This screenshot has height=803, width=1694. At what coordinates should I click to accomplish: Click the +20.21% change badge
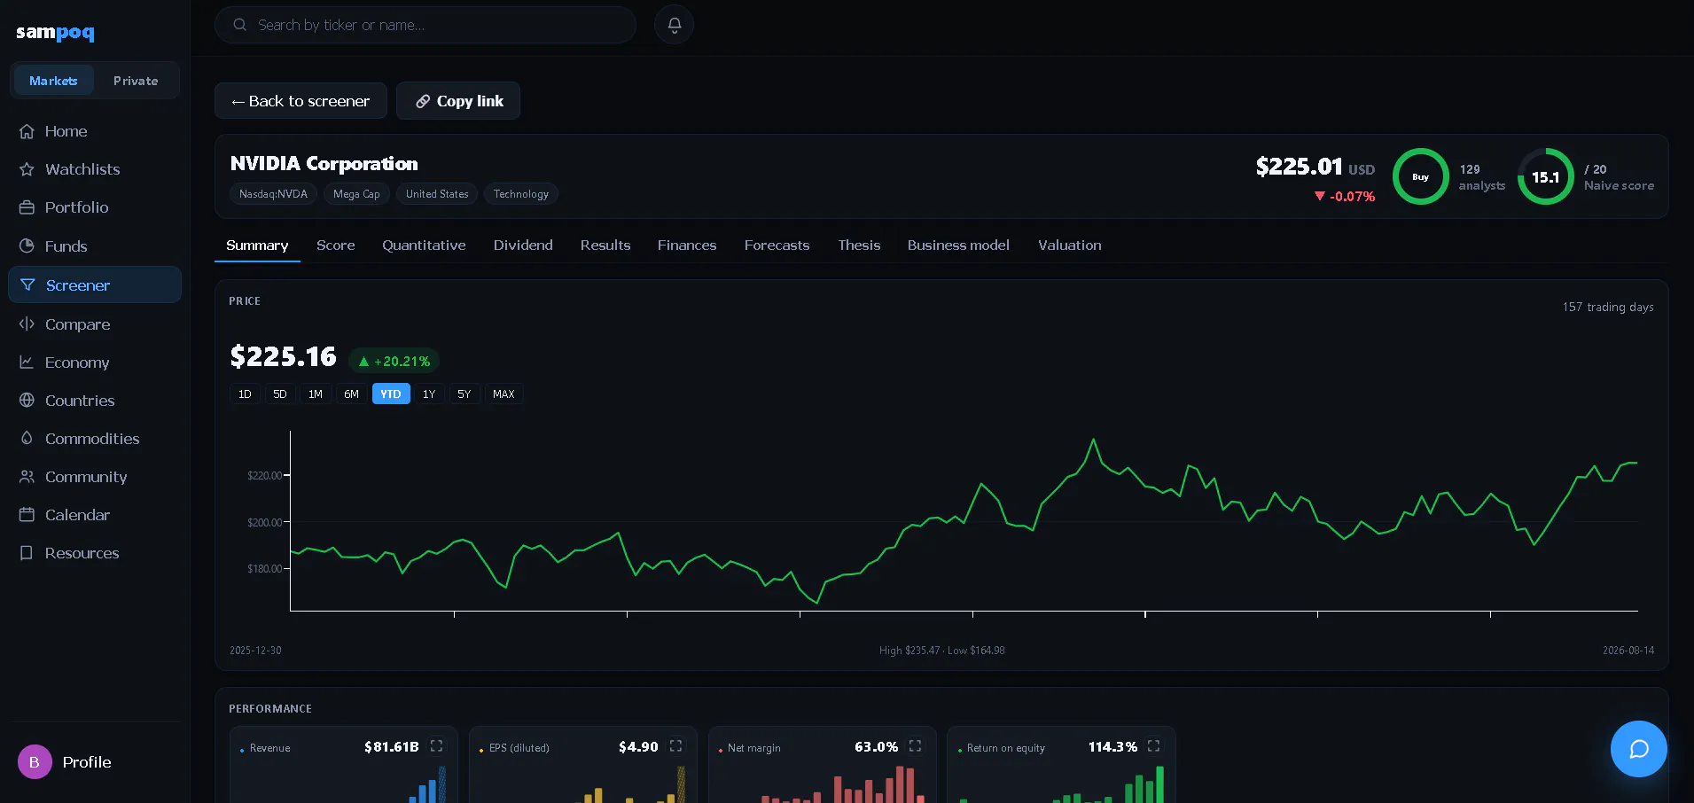[394, 361]
